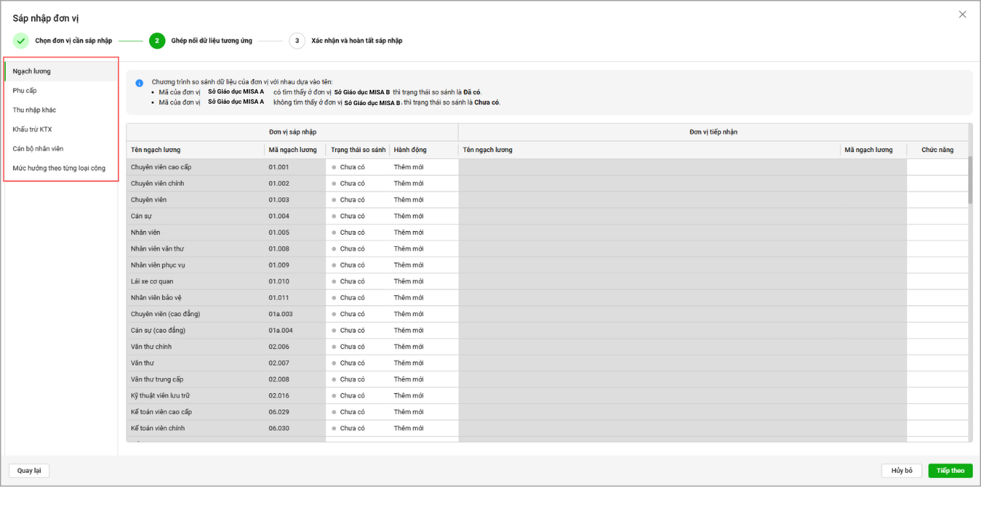Open the Khấu trừ KTX section
The width and height of the screenshot is (981, 519).
[61, 130]
